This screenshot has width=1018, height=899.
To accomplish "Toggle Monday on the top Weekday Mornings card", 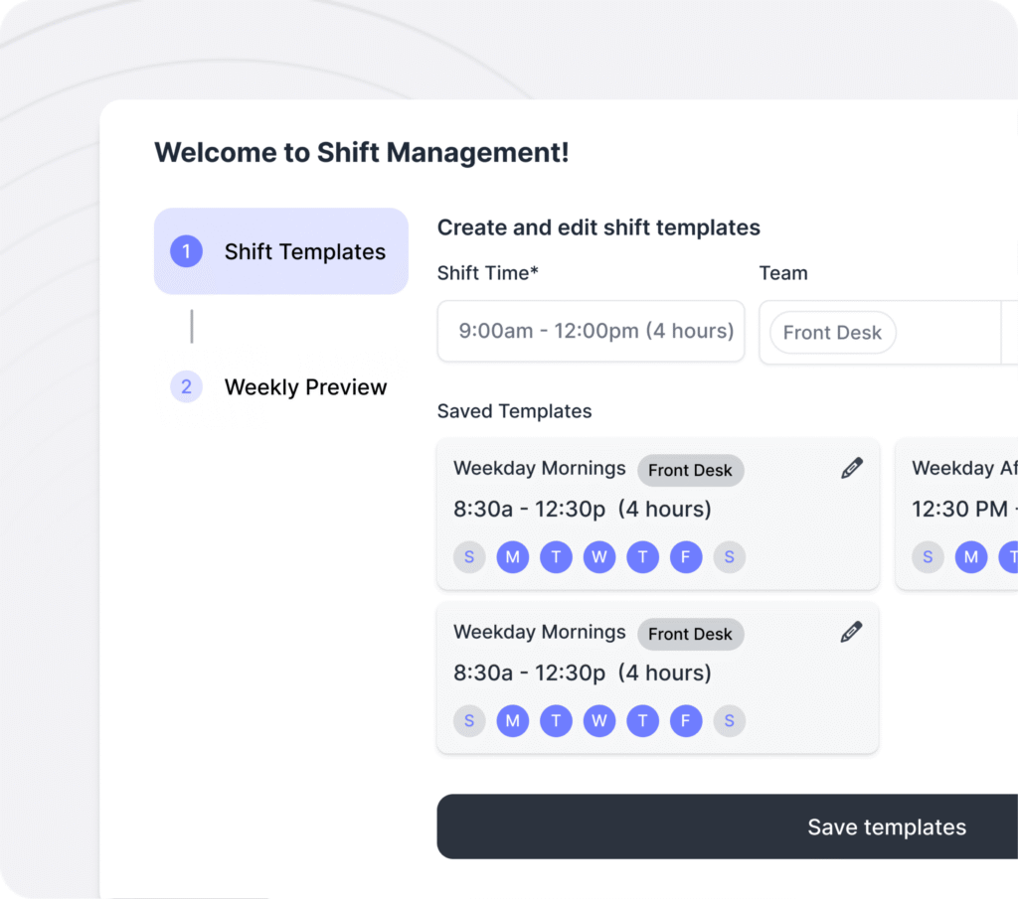I will click(513, 557).
